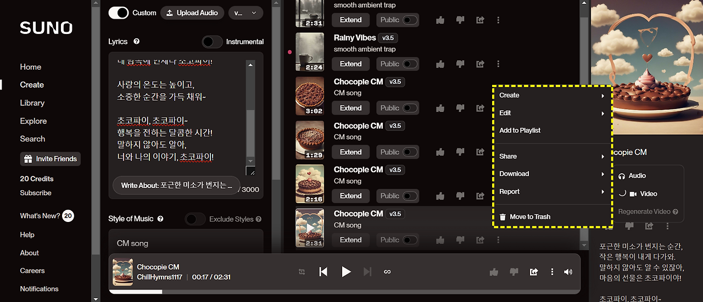Dislike the Rainy Vibes song
The width and height of the screenshot is (703, 302).
460,64
